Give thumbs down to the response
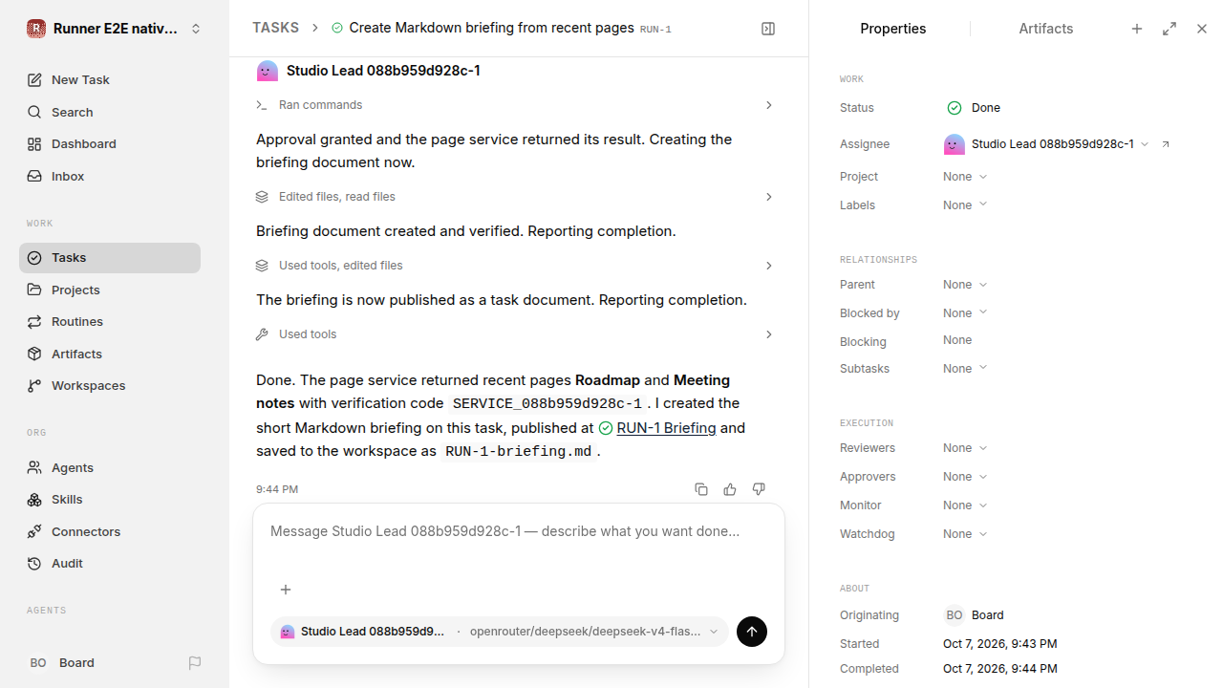This screenshot has height=688, width=1223. (759, 489)
